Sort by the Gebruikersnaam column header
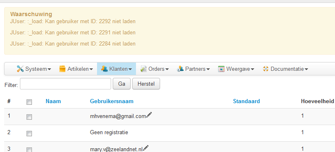The image size is (335, 152). coord(112,101)
